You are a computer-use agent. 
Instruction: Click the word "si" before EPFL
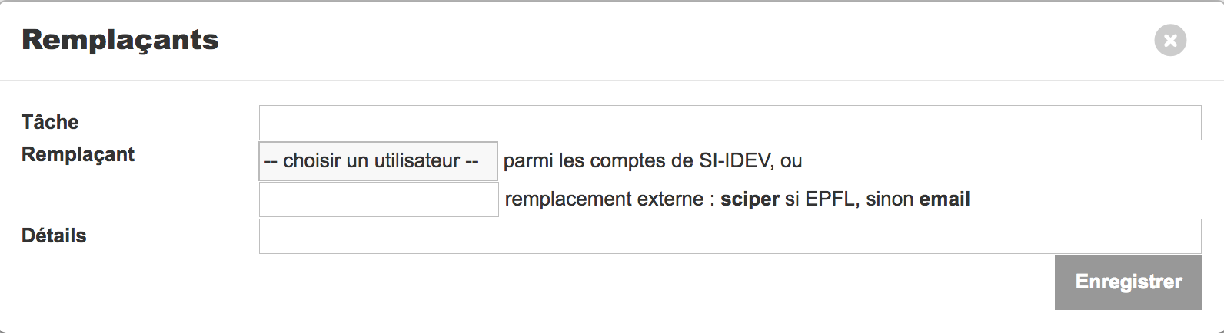[792, 199]
